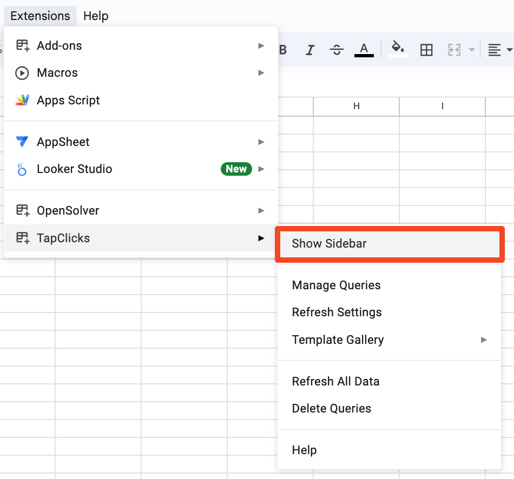This screenshot has width=514, height=479.
Task: Open Template Gallery submenu
Action: 390,340
